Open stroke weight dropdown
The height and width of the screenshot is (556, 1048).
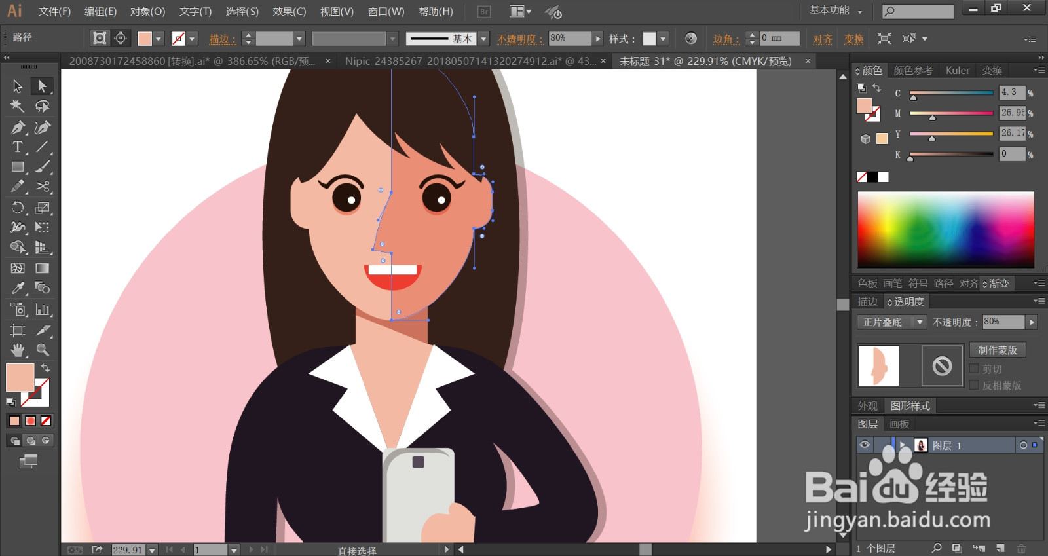(299, 39)
